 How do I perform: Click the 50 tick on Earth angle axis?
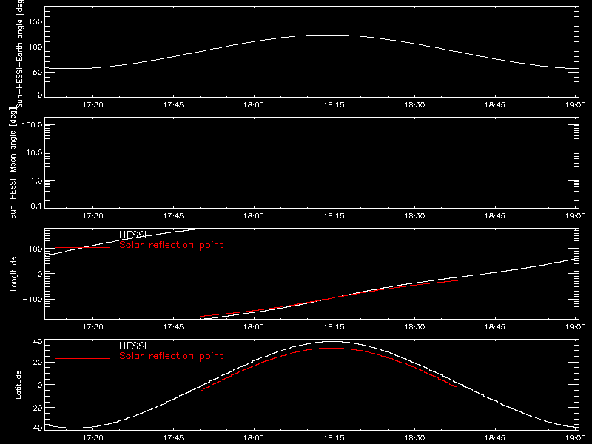(38, 72)
